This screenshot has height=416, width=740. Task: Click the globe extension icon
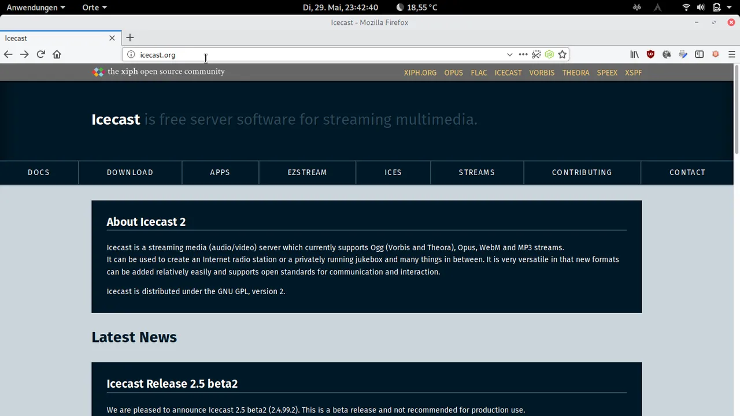click(667, 54)
